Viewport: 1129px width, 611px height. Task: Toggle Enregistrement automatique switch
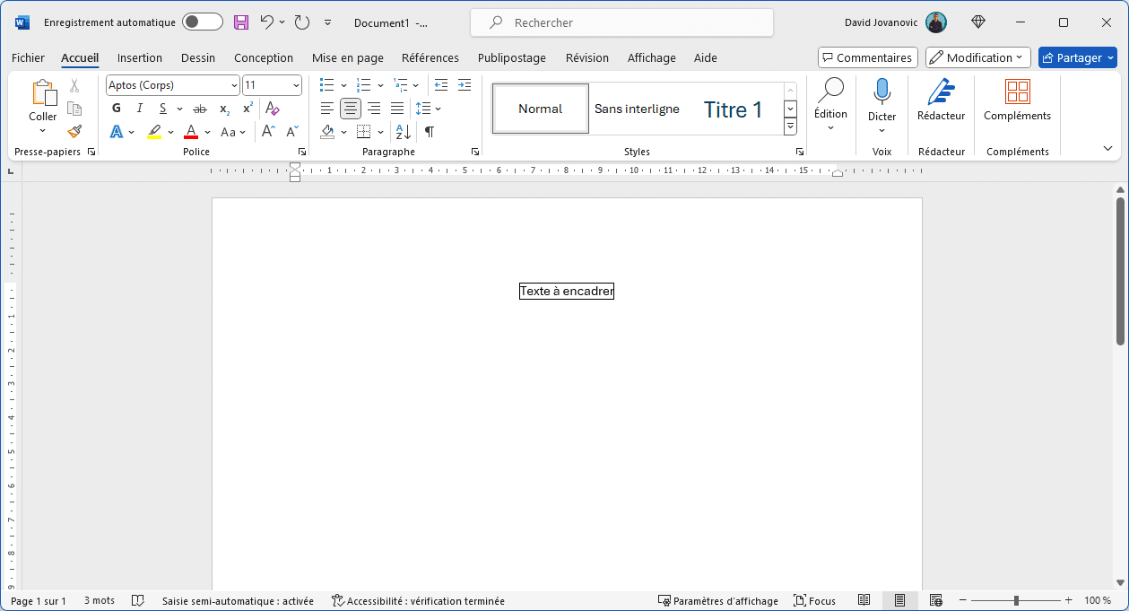pos(203,22)
